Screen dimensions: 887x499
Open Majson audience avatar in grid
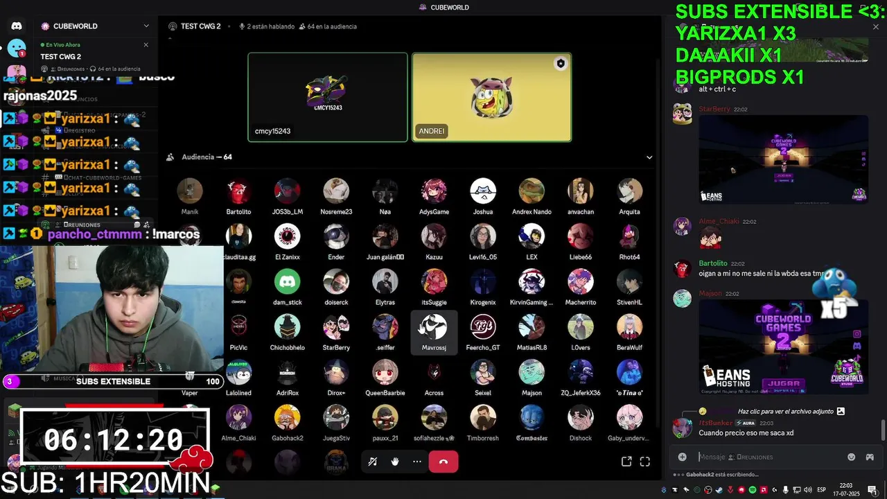point(532,372)
